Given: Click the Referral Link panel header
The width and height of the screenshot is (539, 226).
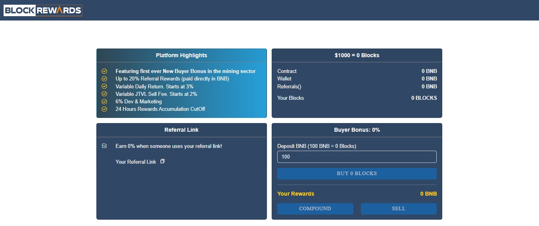Looking at the screenshot, I should point(182,130).
